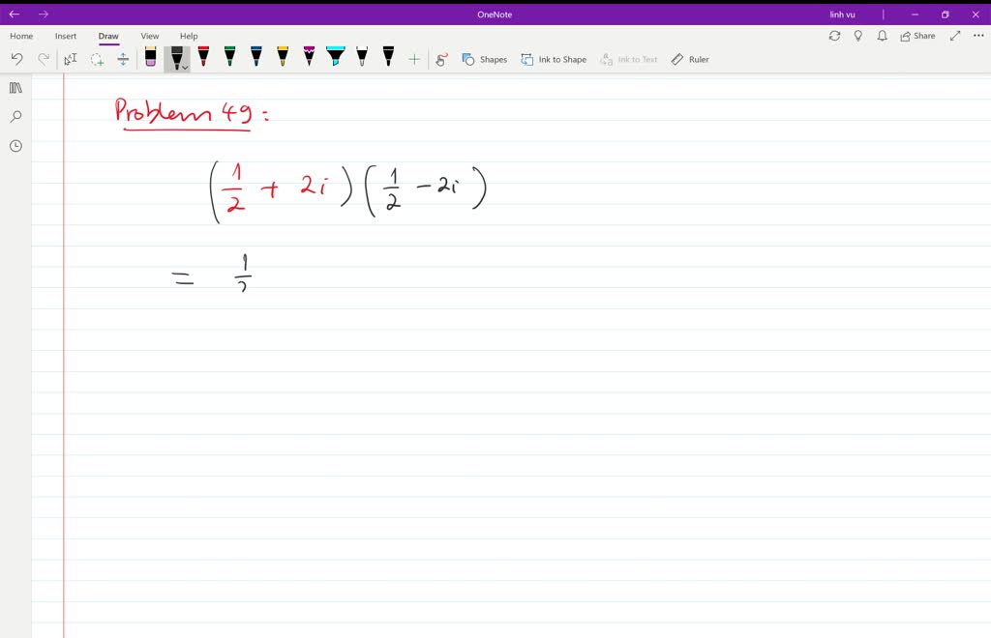Click the sync notebook icon

833,36
